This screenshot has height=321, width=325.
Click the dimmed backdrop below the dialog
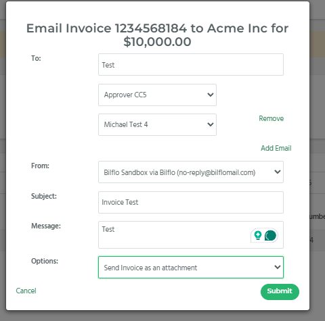[162, 316]
